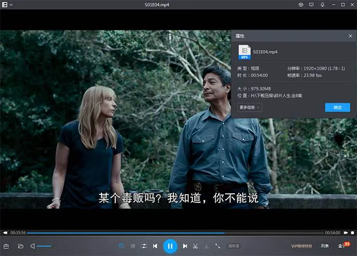The image size is (357, 256).
Task: Click the fast-forward double-arrow icon
Action: click(346, 233)
